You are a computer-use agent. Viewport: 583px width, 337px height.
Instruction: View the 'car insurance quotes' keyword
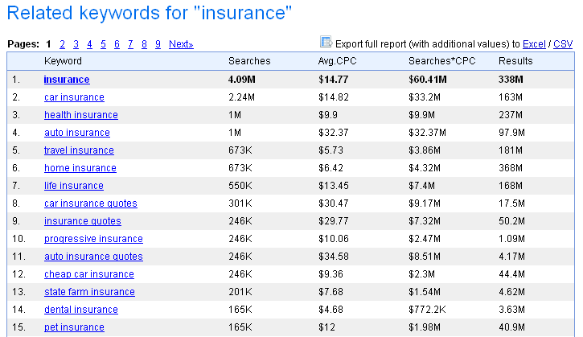(x=91, y=203)
